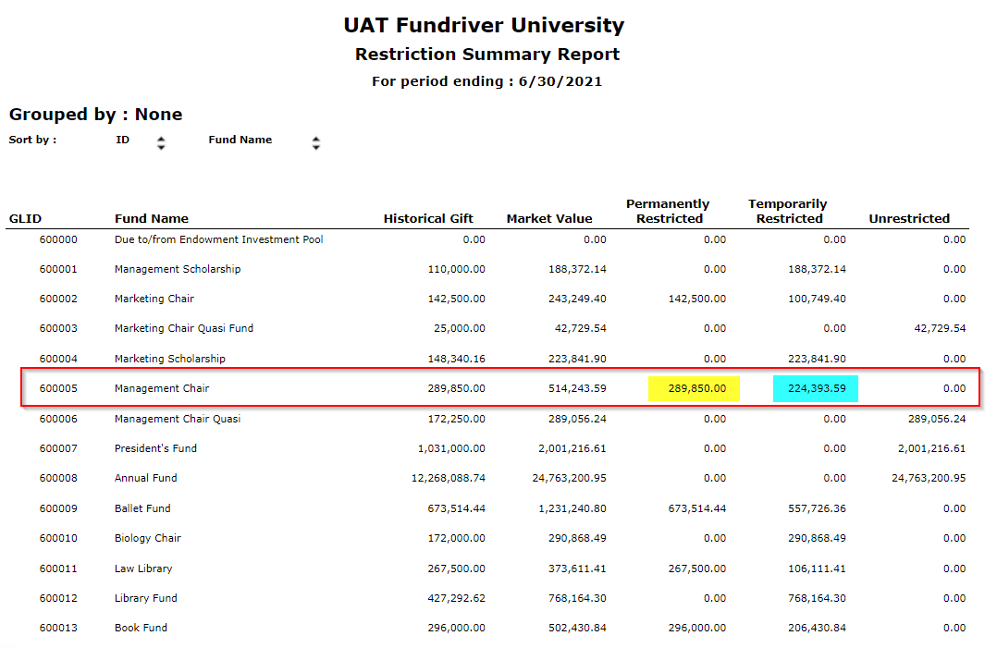Click historical gift 12,268,088.74
Image resolution: width=997 pixels, height=648 pixels.
tap(449, 478)
